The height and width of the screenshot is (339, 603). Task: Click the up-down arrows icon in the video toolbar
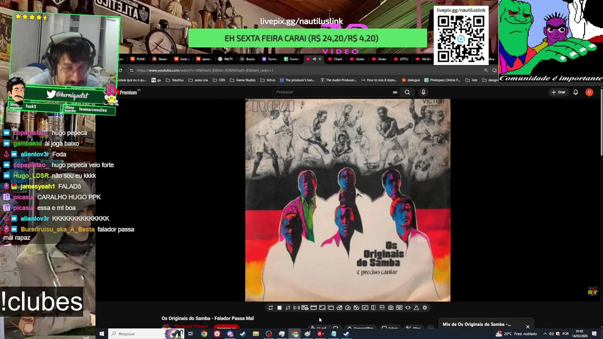coord(288,307)
